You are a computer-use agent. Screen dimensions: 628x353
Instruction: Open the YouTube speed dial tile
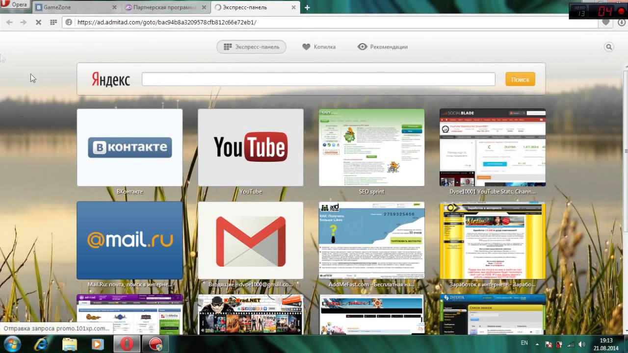pos(251,147)
